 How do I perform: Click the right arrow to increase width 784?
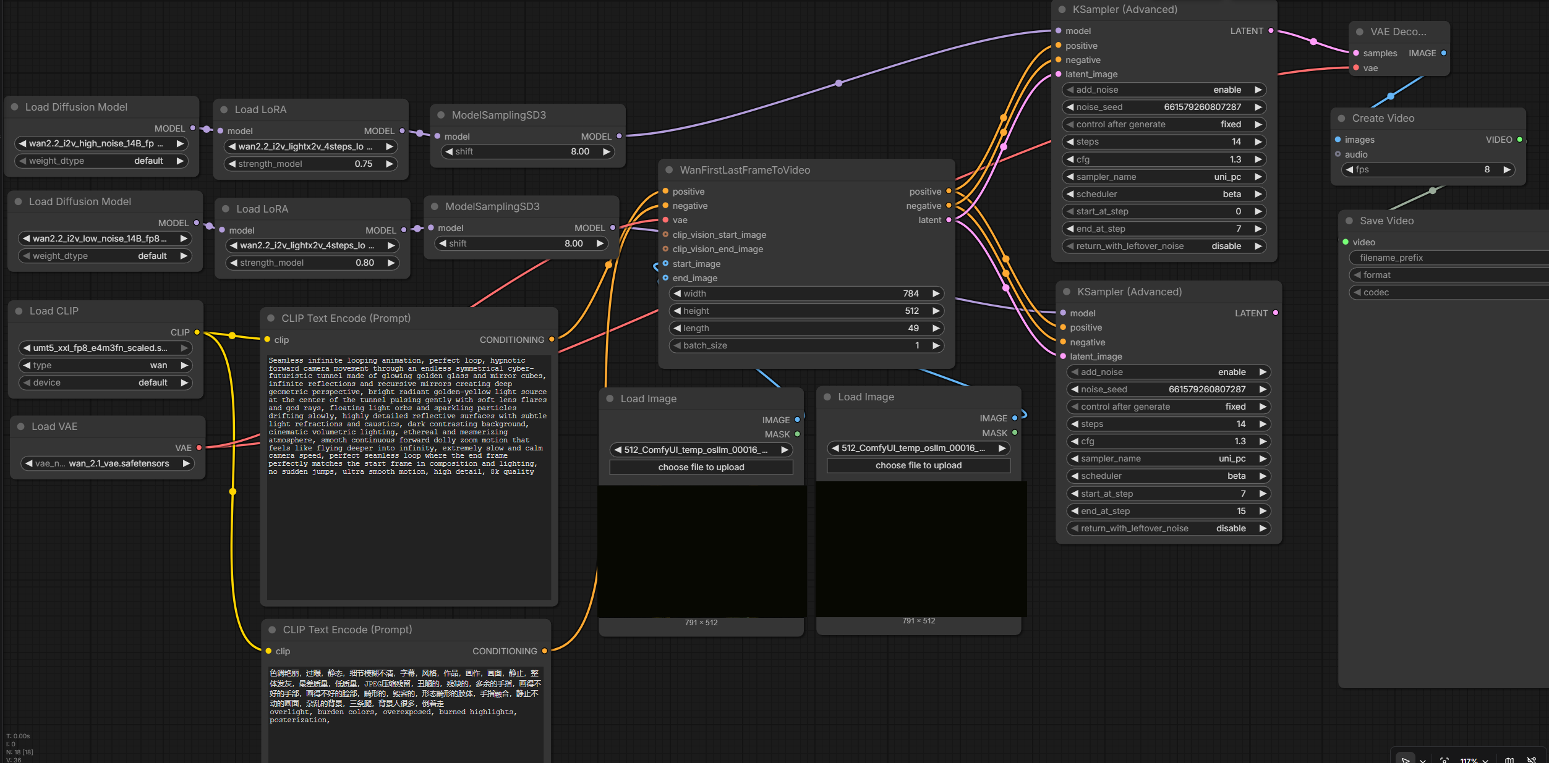936,293
